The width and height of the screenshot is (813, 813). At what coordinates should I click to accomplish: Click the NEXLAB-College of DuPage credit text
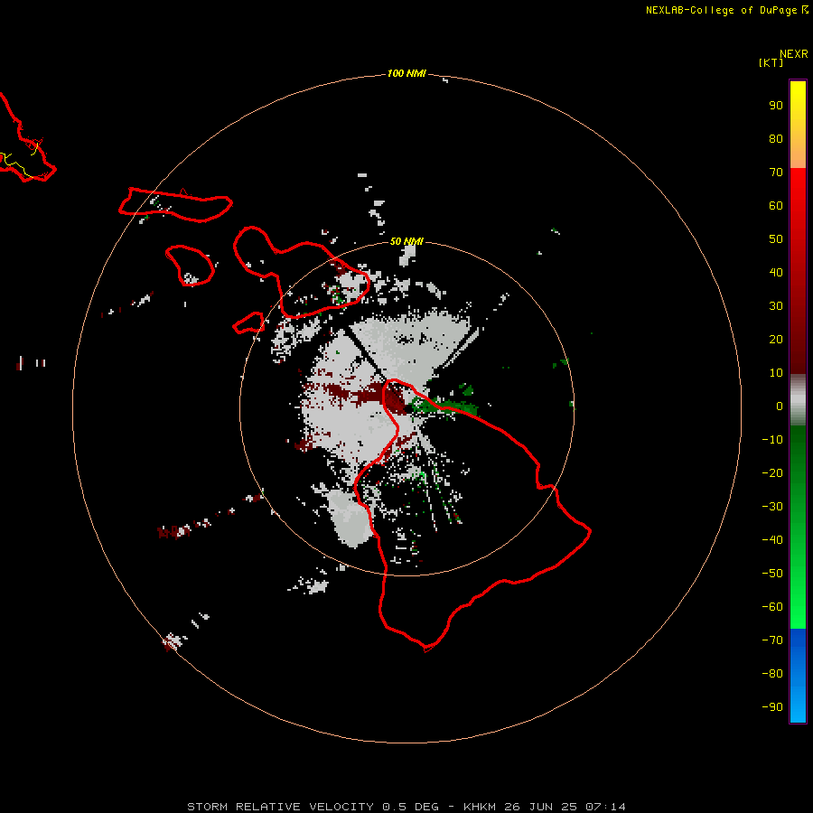click(727, 10)
